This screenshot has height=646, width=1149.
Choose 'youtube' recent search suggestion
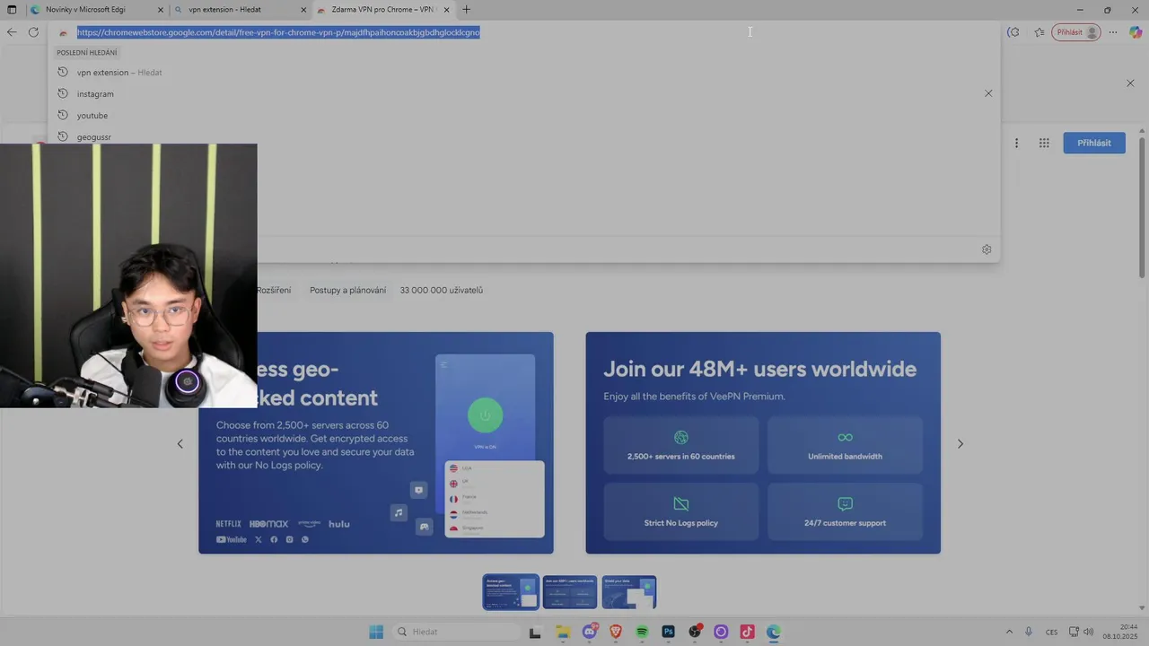pyautogui.click(x=523, y=115)
